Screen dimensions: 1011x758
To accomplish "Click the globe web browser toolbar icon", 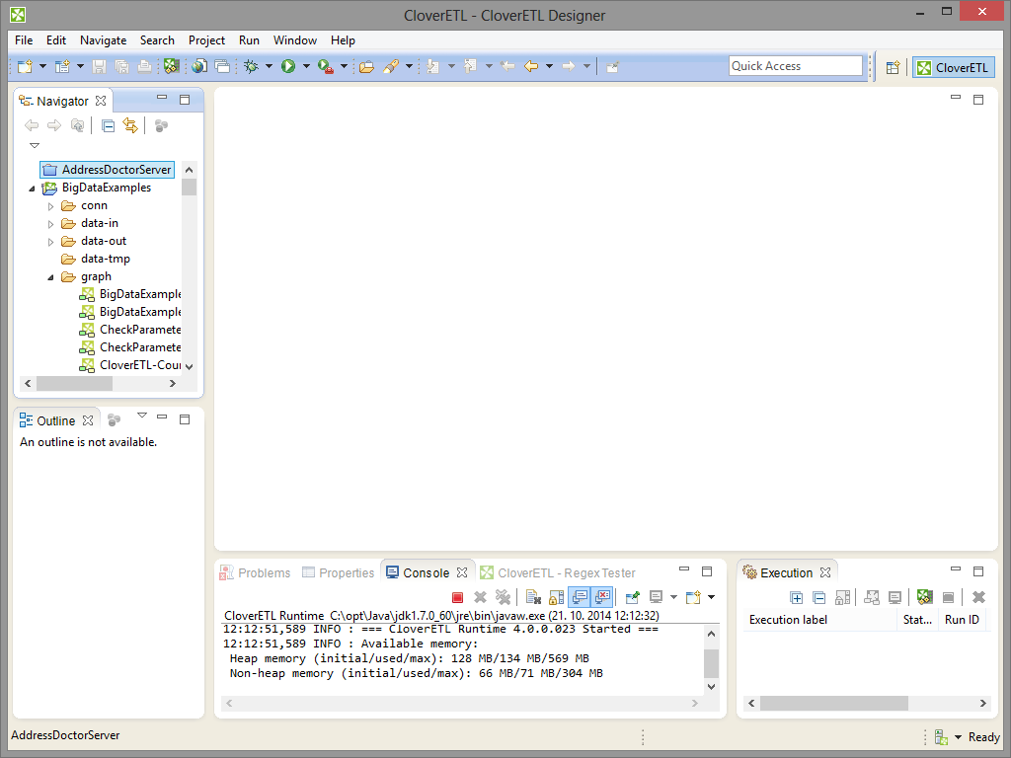I will [x=199, y=66].
